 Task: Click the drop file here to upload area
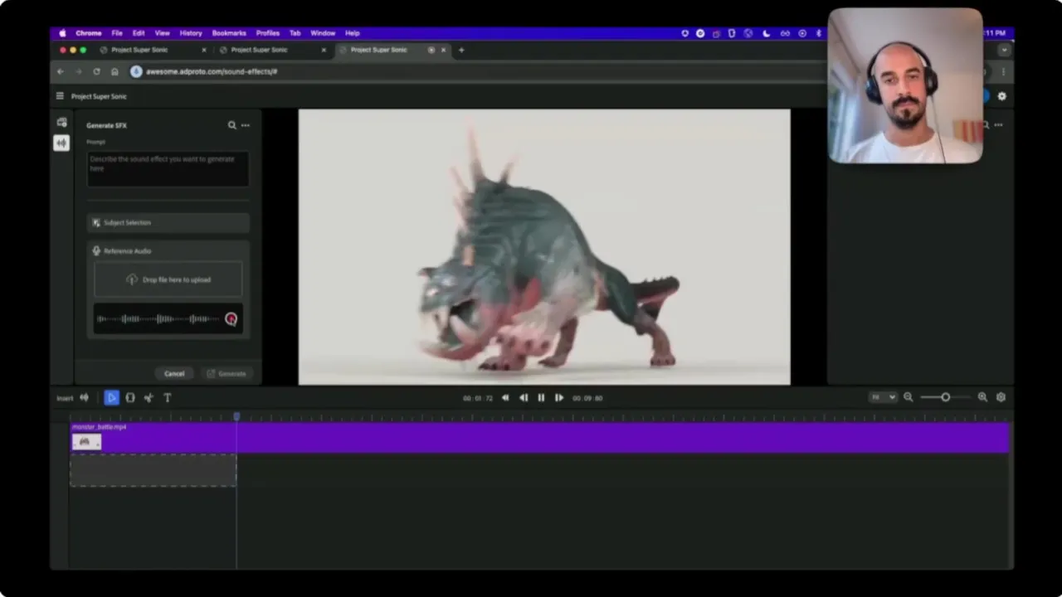(168, 279)
